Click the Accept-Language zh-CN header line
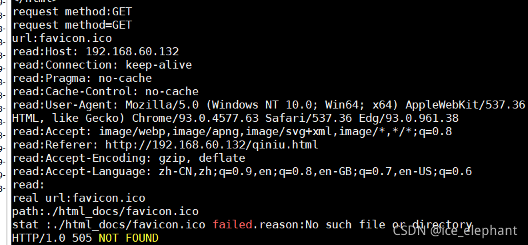 [x=242, y=171]
